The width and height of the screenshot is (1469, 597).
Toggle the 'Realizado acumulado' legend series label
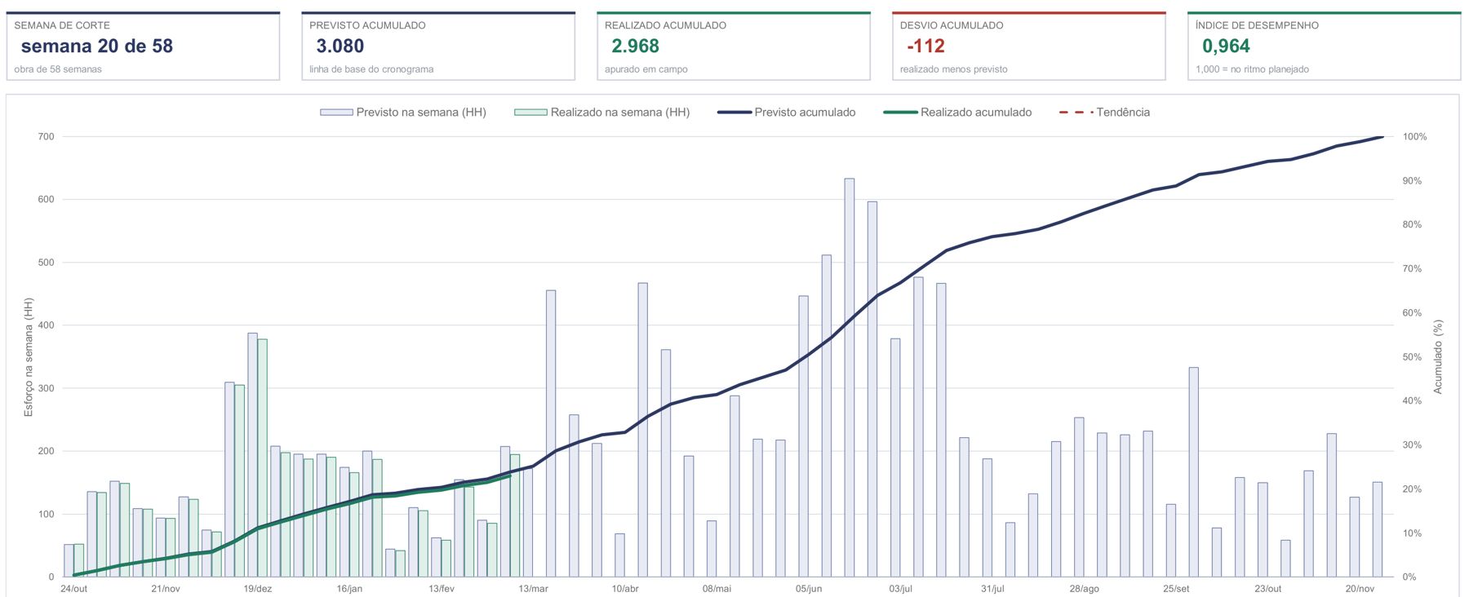pos(976,113)
